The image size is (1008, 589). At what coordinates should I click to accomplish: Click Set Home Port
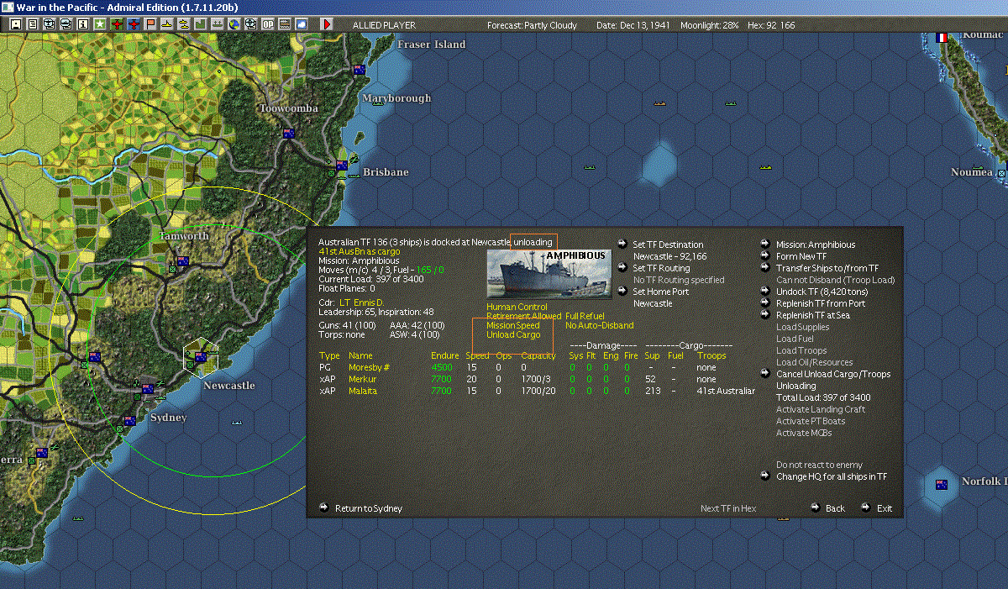pos(660,292)
